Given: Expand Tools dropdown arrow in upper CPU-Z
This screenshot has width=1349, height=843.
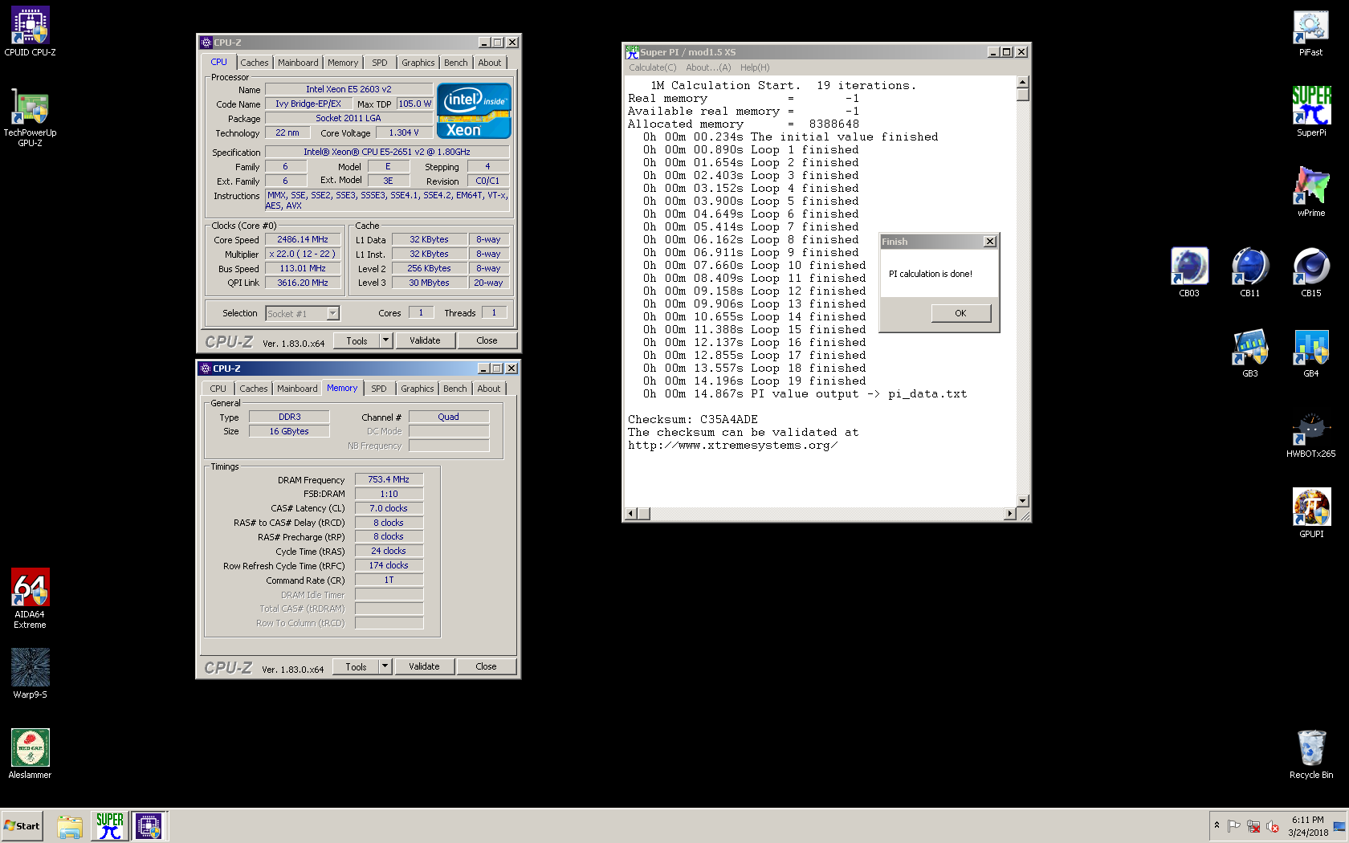Looking at the screenshot, I should point(385,340).
